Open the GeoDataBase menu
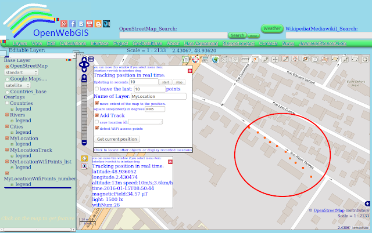The width and height of the screenshot is (372, 233). (147, 43)
